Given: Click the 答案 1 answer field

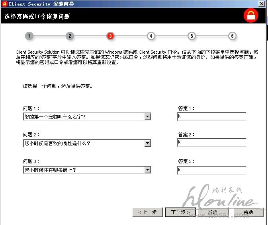Looking at the screenshot, I should [211, 116].
